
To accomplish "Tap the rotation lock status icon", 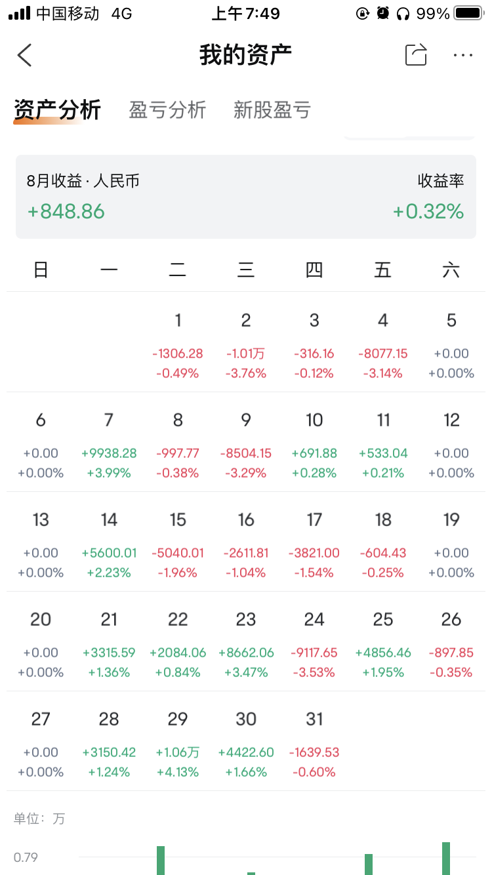I will pyautogui.click(x=362, y=13).
